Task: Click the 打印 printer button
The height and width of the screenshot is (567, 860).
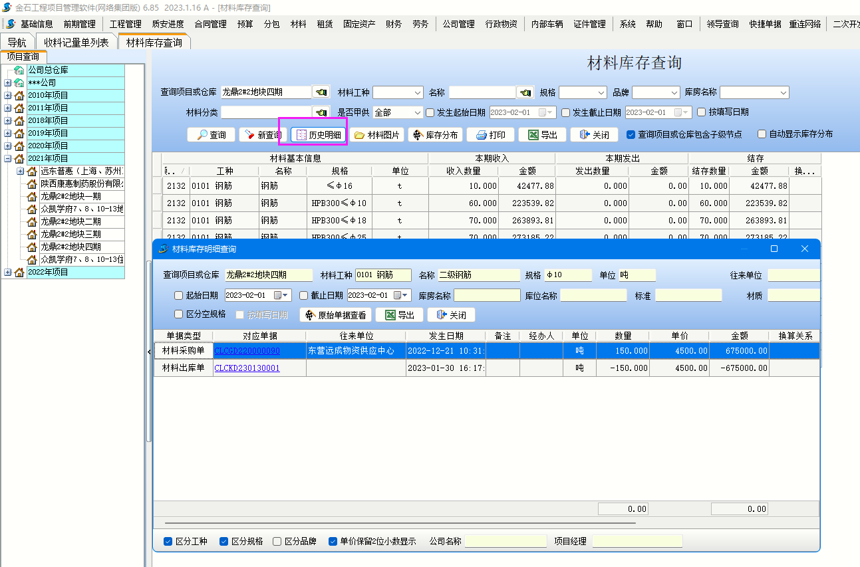Action: pos(490,135)
